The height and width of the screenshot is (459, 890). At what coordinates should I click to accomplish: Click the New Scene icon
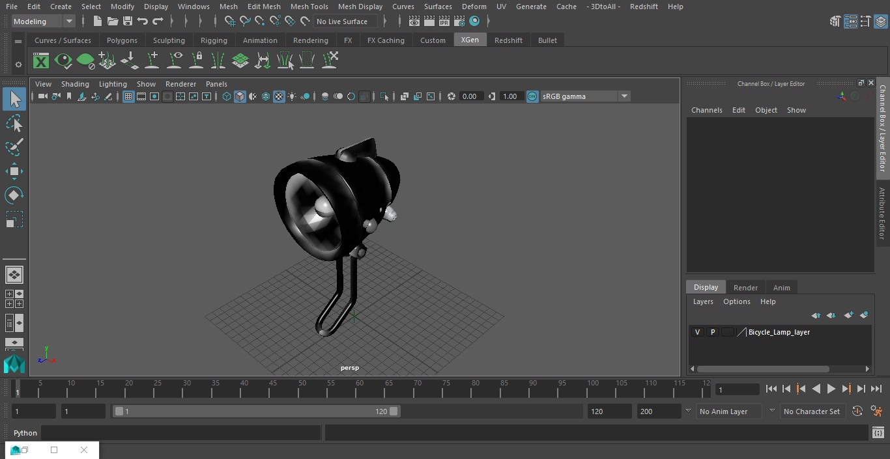(x=97, y=21)
